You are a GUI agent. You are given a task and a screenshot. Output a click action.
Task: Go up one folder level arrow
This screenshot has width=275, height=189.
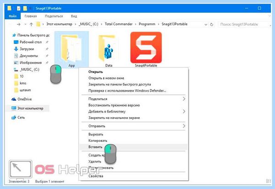[x=31, y=24]
